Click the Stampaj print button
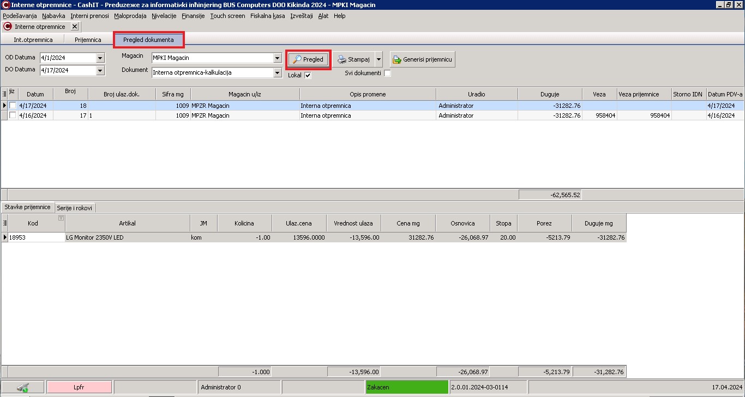The width and height of the screenshot is (745, 397). point(353,59)
